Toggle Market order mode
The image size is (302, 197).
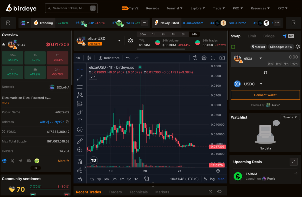coord(258,47)
